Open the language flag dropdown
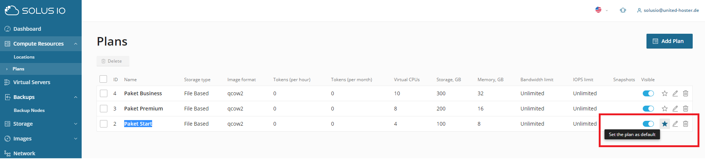 tap(601, 10)
